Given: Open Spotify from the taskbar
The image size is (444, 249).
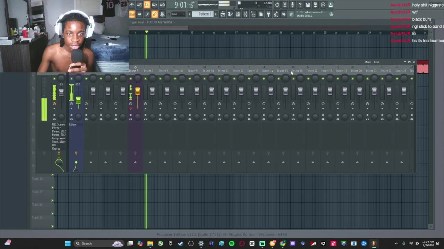Looking at the screenshot, I should (232, 243).
